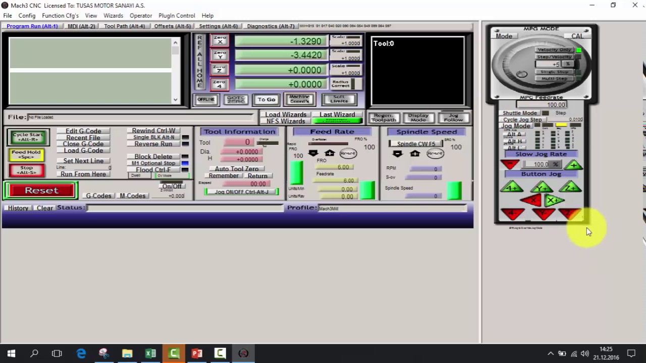Image resolution: width=646 pixels, height=363 pixels.
Task: Jog 4+ with green arrow in pendant
Action: click(x=512, y=188)
